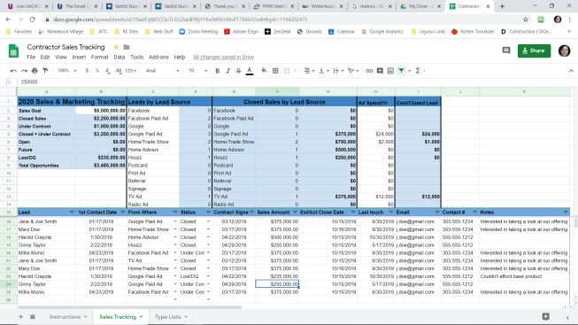Expand the Status column filter dropdown

click(208, 213)
